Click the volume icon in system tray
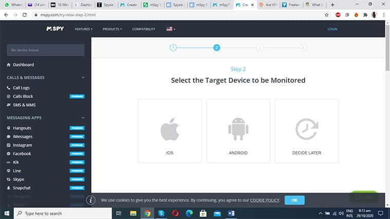 pyautogui.click(x=341, y=213)
